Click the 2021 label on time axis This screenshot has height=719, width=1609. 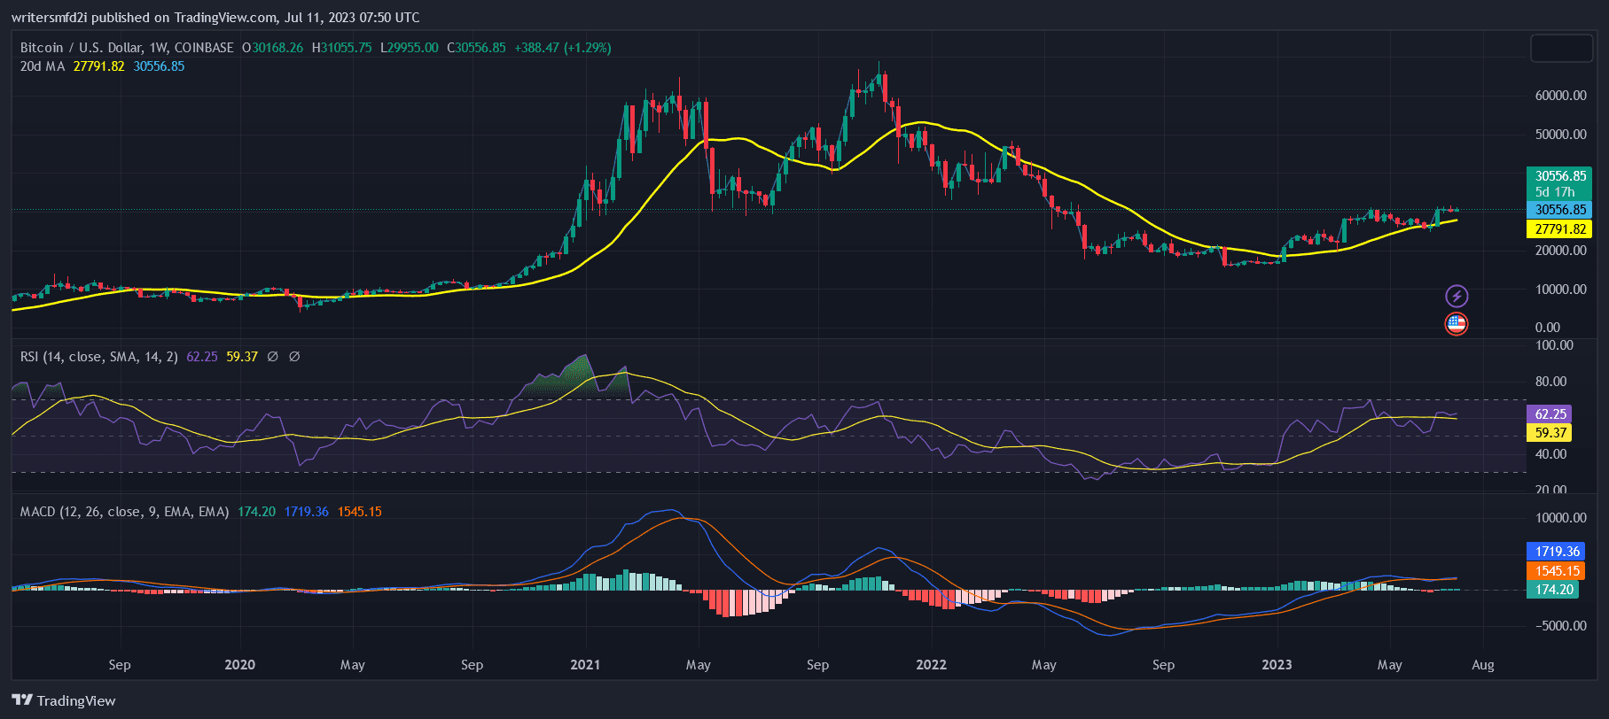585,665
